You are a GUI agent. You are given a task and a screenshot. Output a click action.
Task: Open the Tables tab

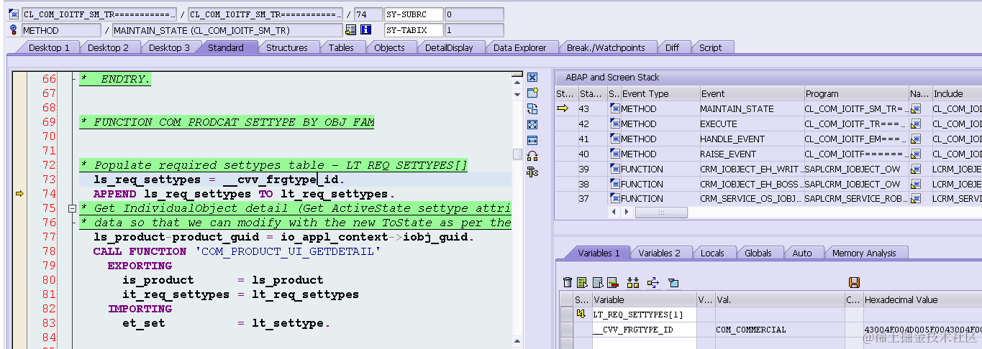(x=341, y=48)
